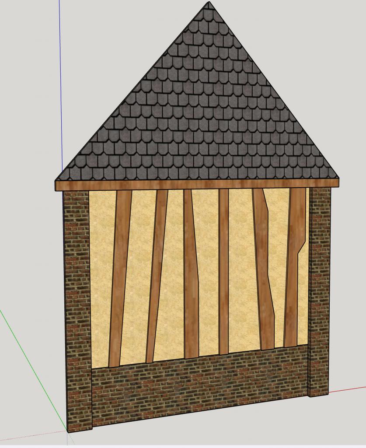Select the straight vertical center timber stud

point(224,271)
